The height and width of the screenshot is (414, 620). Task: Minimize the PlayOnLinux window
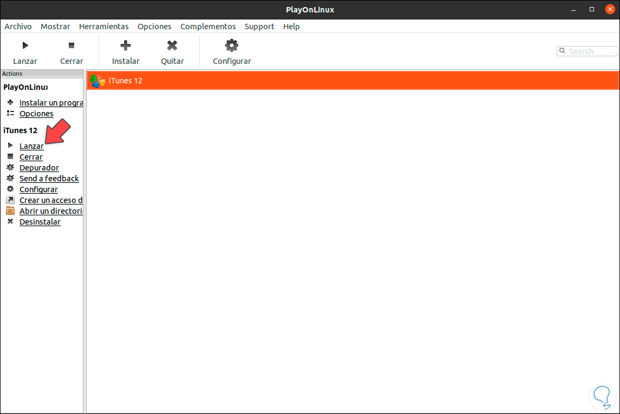click(573, 10)
